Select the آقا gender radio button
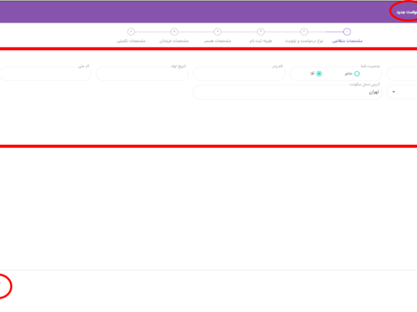The height and width of the screenshot is (312, 417). tap(319, 73)
